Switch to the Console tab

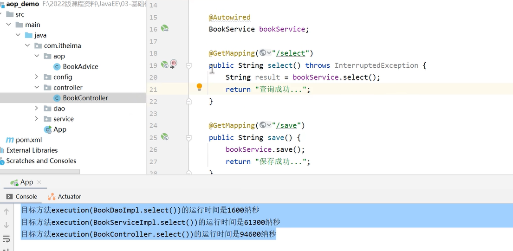pos(22,196)
